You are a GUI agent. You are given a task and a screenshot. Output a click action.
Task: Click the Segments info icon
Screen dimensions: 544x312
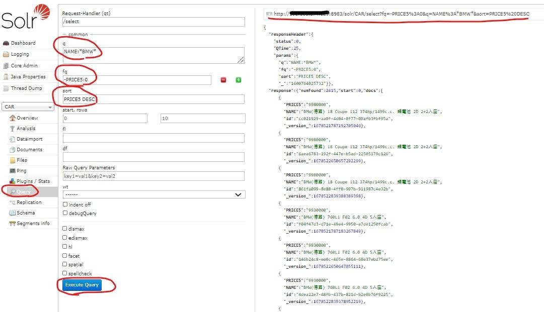pyautogui.click(x=13, y=224)
